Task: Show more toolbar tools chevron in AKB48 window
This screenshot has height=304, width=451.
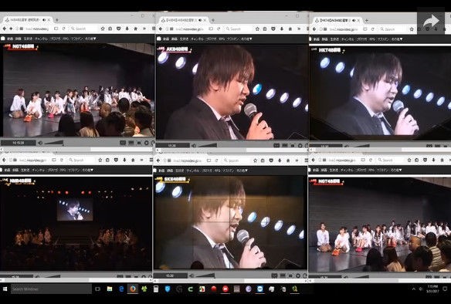Action: coord(299,29)
